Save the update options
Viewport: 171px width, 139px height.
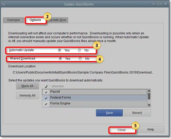point(109,113)
